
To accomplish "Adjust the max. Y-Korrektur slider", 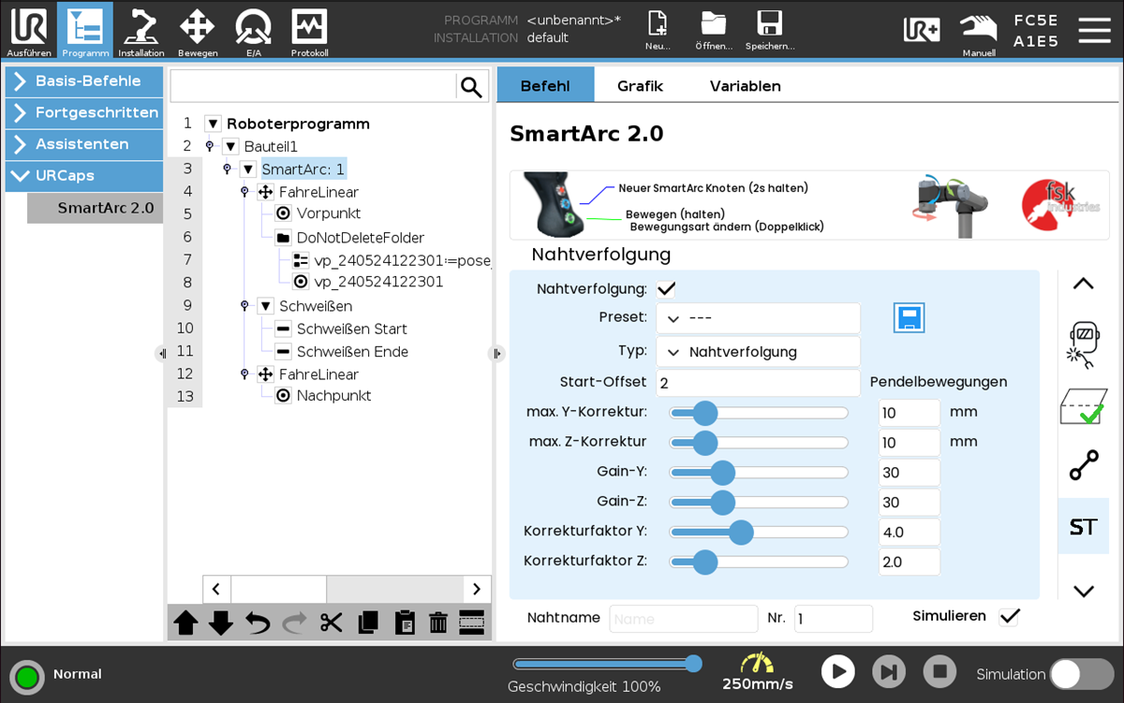I will tap(759, 413).
